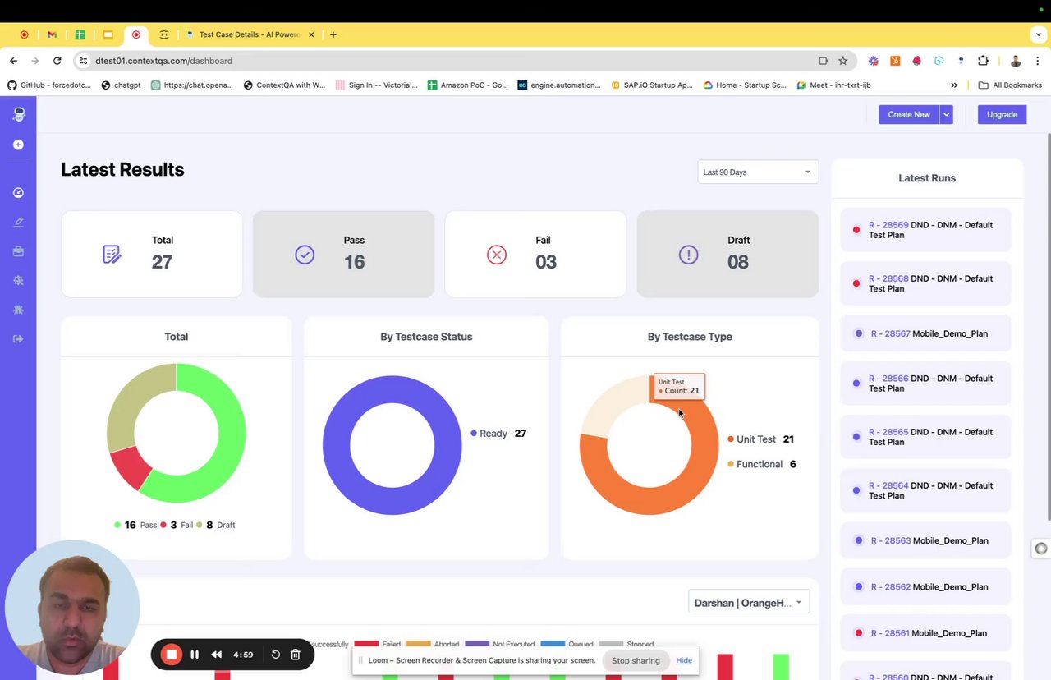Screen dimensions: 1051x680
Task: Close the Test Case Details tab
Action: pos(311,34)
